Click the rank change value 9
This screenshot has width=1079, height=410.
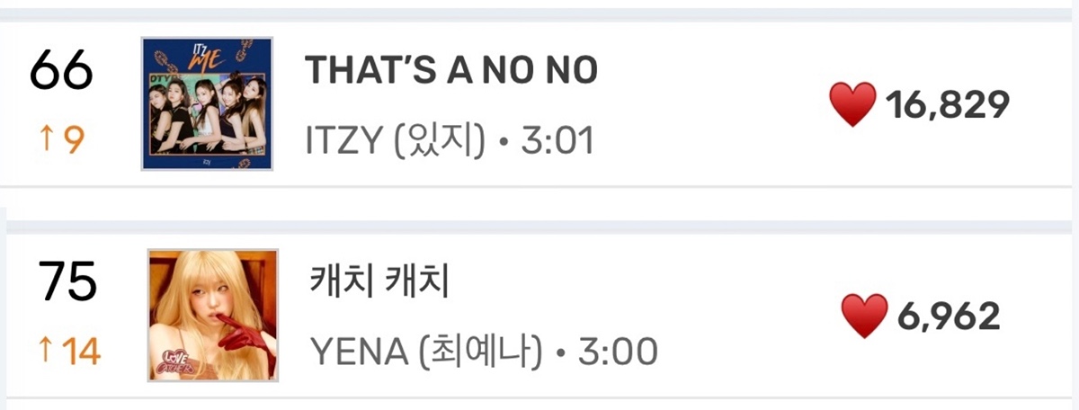[x=73, y=140]
